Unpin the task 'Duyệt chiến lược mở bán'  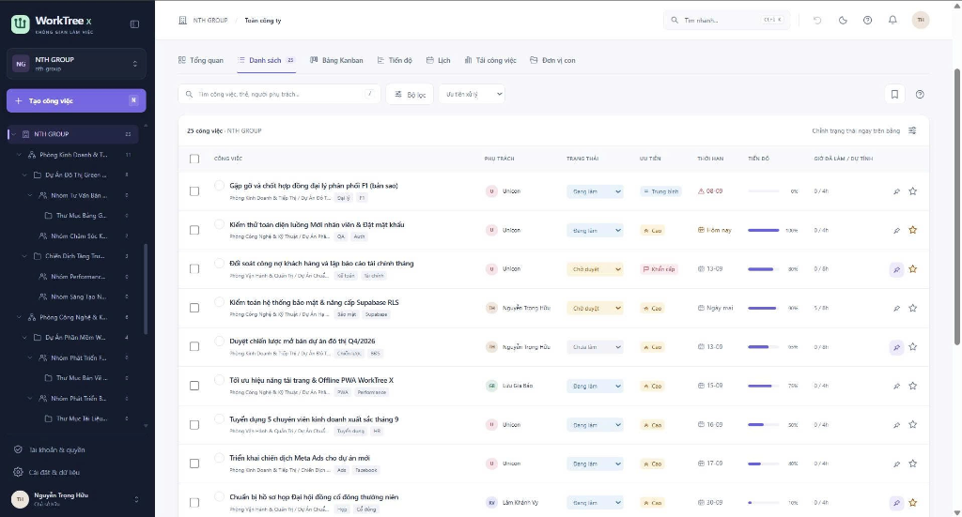tap(896, 347)
